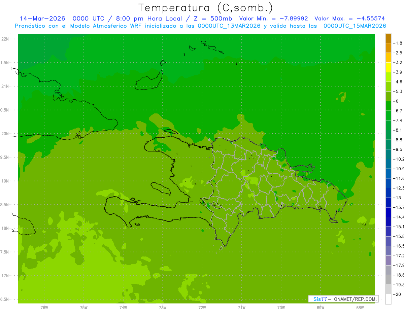
Task: Click the 'Valor Min. = -7.89992' value
Action: click(273, 19)
